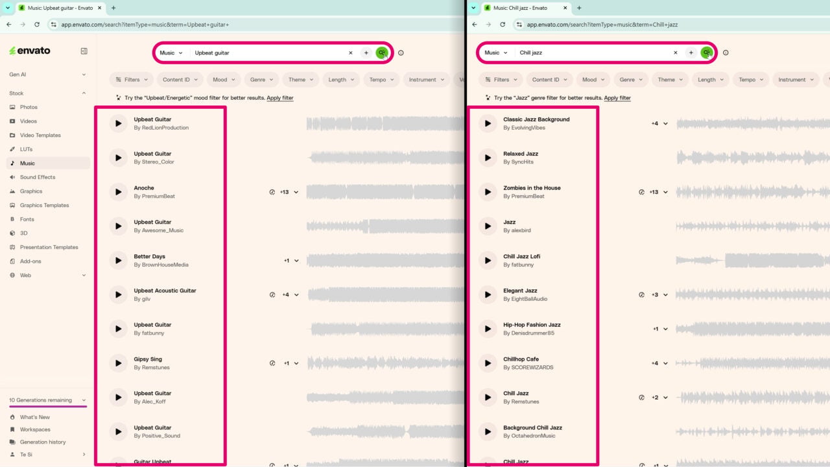Expand +4 versions of Classic Jazz Background
830x467 pixels.
(659, 123)
